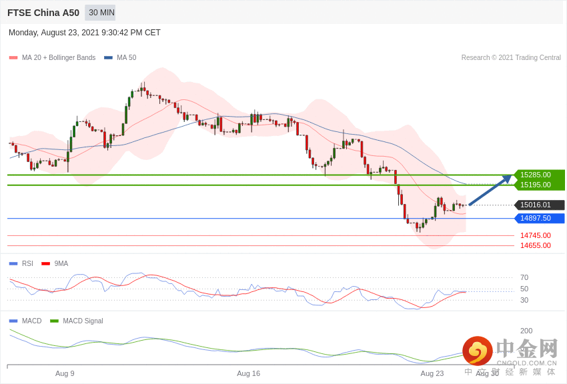Screen dimensions: 567x384
Task: Click the 14745.00 support level label
Action: click(536, 235)
